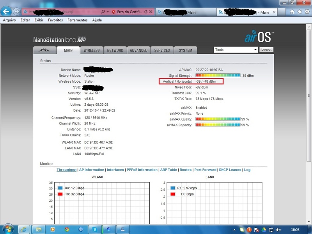
Task: Click the 78 Mbps / 78 Mbps rate
Action: click(209, 99)
